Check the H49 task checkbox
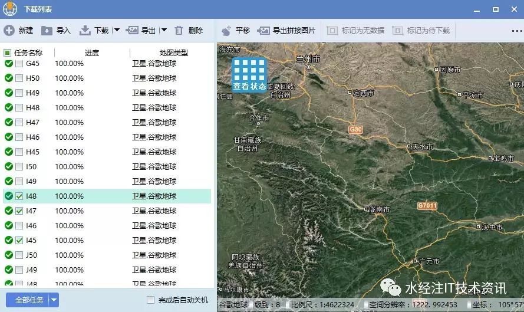Screen dimensions: 524x312 [19, 93]
